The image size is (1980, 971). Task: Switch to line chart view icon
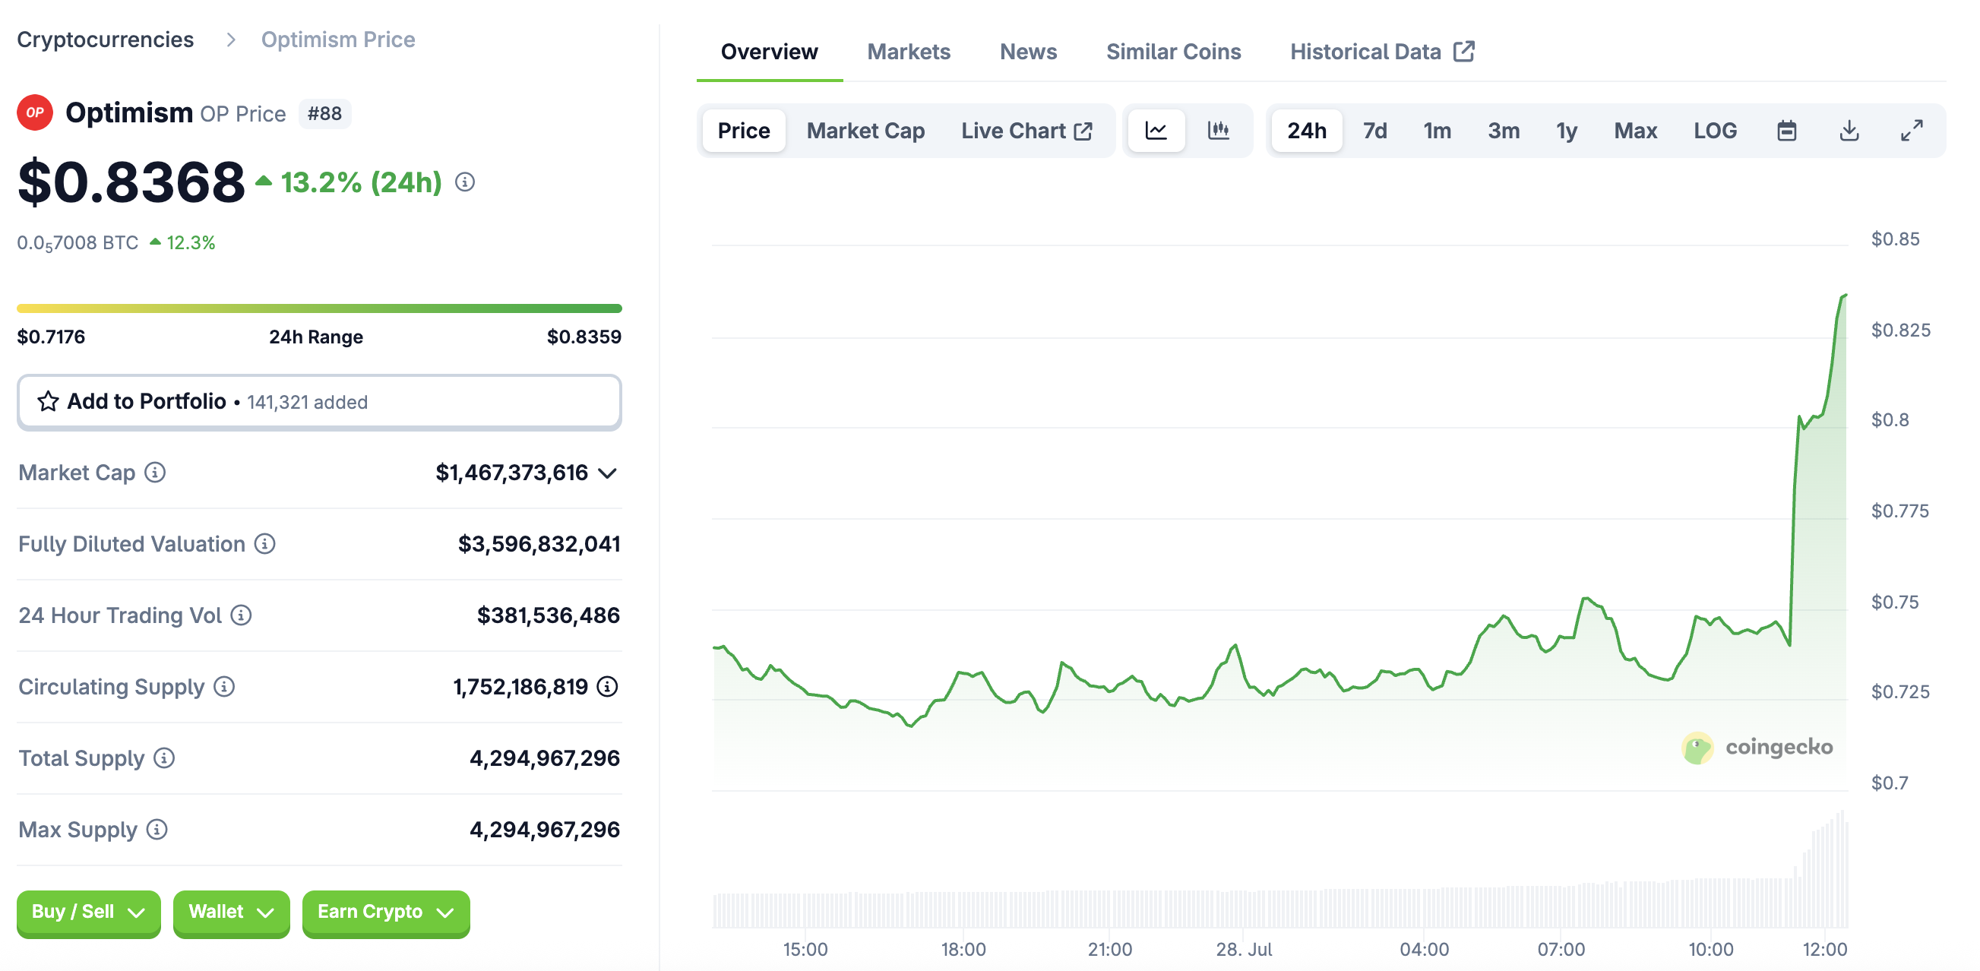pos(1156,131)
